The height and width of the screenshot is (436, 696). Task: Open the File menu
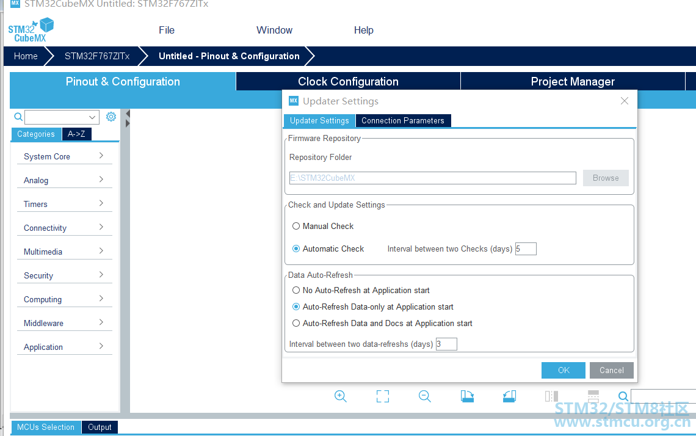pyautogui.click(x=167, y=30)
